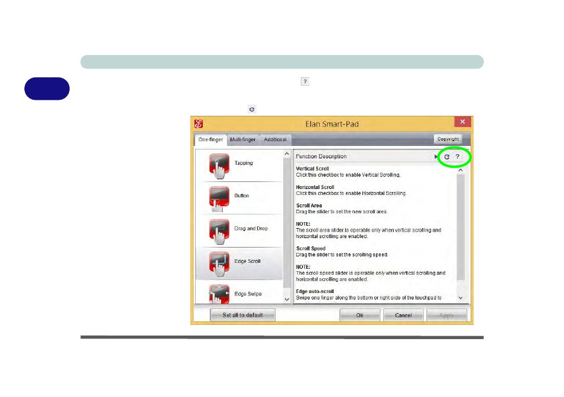Screen dimensions: 564x397
Task: Confirm with the Ok button
Action: click(x=359, y=315)
